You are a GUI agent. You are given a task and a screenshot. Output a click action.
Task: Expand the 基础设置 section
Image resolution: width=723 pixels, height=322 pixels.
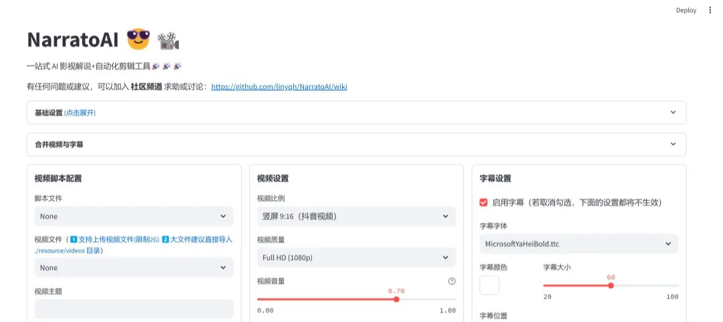pos(356,113)
